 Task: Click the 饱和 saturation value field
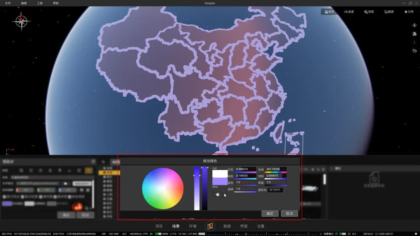click(x=276, y=175)
